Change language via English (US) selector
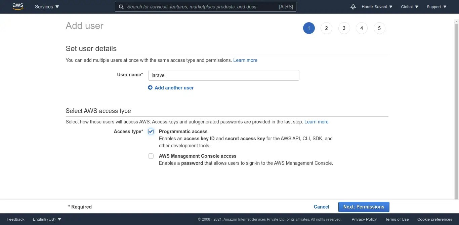Screen dimensions: 459x225 coord(47,219)
